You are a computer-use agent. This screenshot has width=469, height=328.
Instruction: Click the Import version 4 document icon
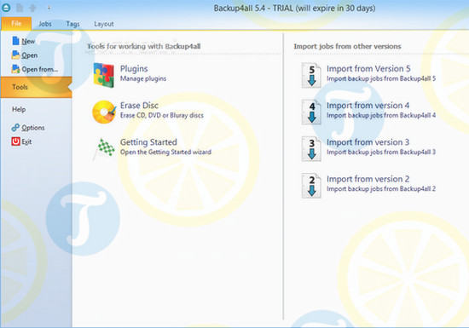[x=311, y=112]
